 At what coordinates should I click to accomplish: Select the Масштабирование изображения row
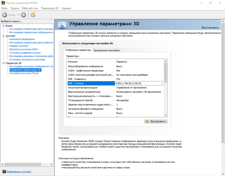(x=115, y=66)
